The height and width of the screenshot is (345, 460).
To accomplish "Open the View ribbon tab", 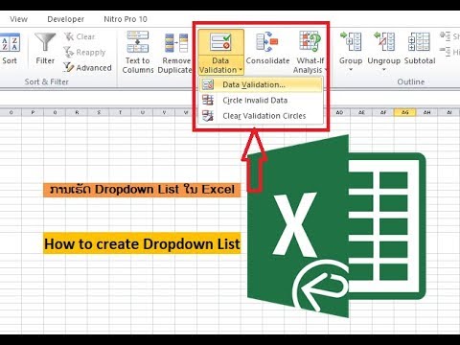I will (x=18, y=19).
